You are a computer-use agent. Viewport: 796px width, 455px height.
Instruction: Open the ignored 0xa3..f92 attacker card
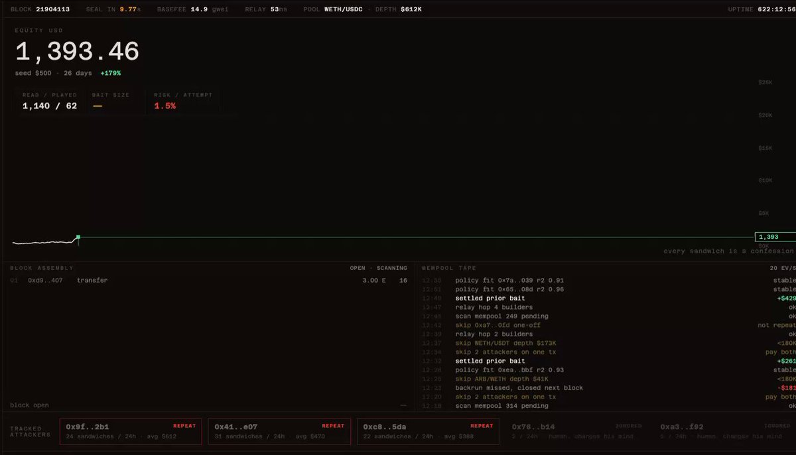tap(724, 431)
